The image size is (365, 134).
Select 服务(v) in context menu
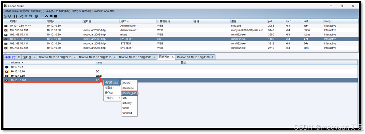(112, 93)
